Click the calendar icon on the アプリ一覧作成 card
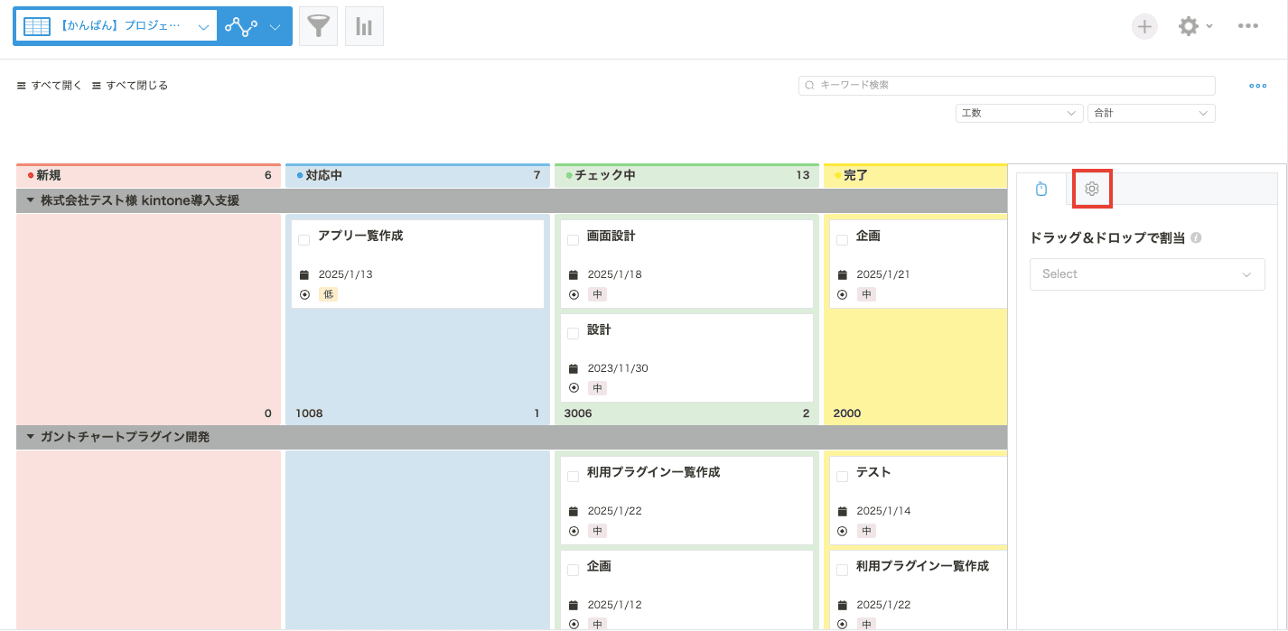Screen dimensions: 1288x631 pos(303,274)
